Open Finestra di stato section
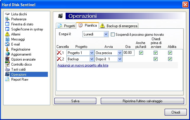Viewport: 190px width, 120px height. pyautogui.click(x=22, y=24)
